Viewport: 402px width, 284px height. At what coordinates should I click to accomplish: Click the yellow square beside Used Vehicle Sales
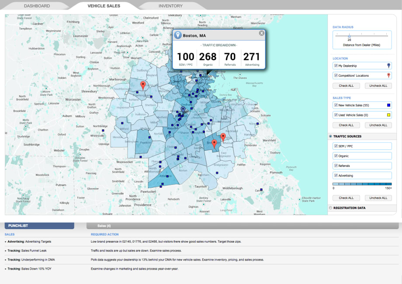pyautogui.click(x=388, y=115)
